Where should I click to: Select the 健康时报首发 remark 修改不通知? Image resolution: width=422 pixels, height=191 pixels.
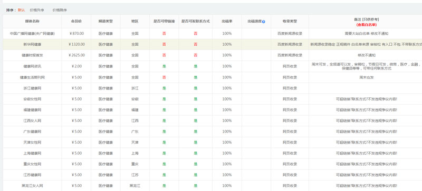tap(366, 55)
